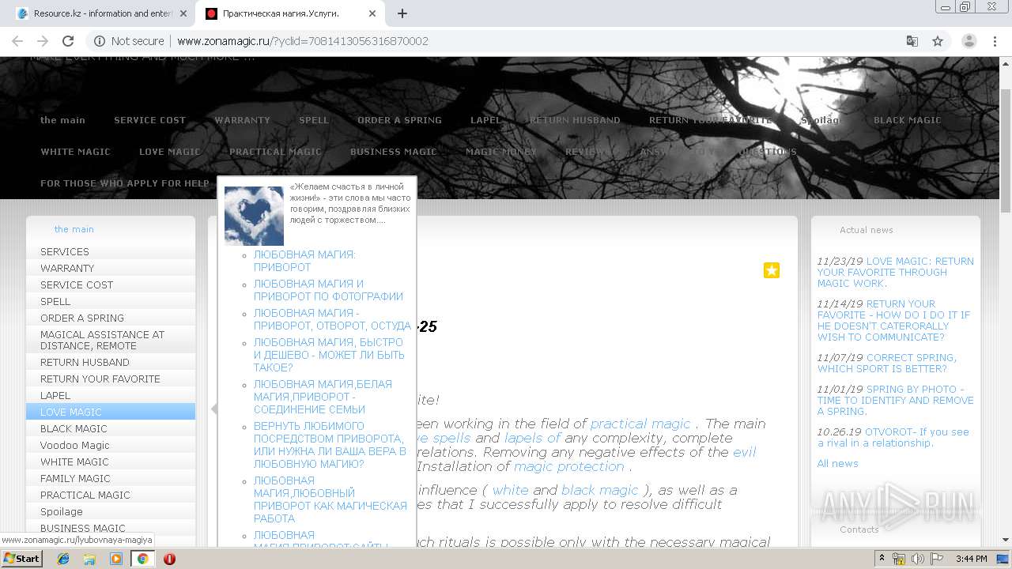Viewport: 1012px width, 569px height.
Task: Open Chrome's three-dot menu
Action: point(994,41)
